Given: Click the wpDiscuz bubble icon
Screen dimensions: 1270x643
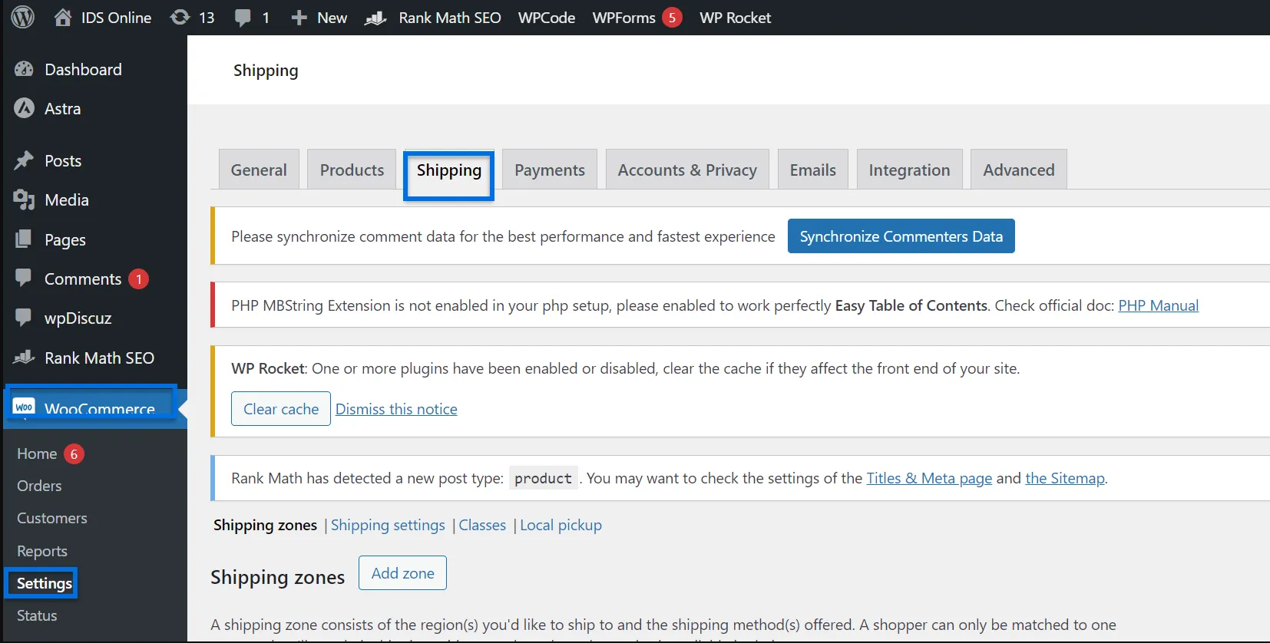Looking at the screenshot, I should coord(24,317).
